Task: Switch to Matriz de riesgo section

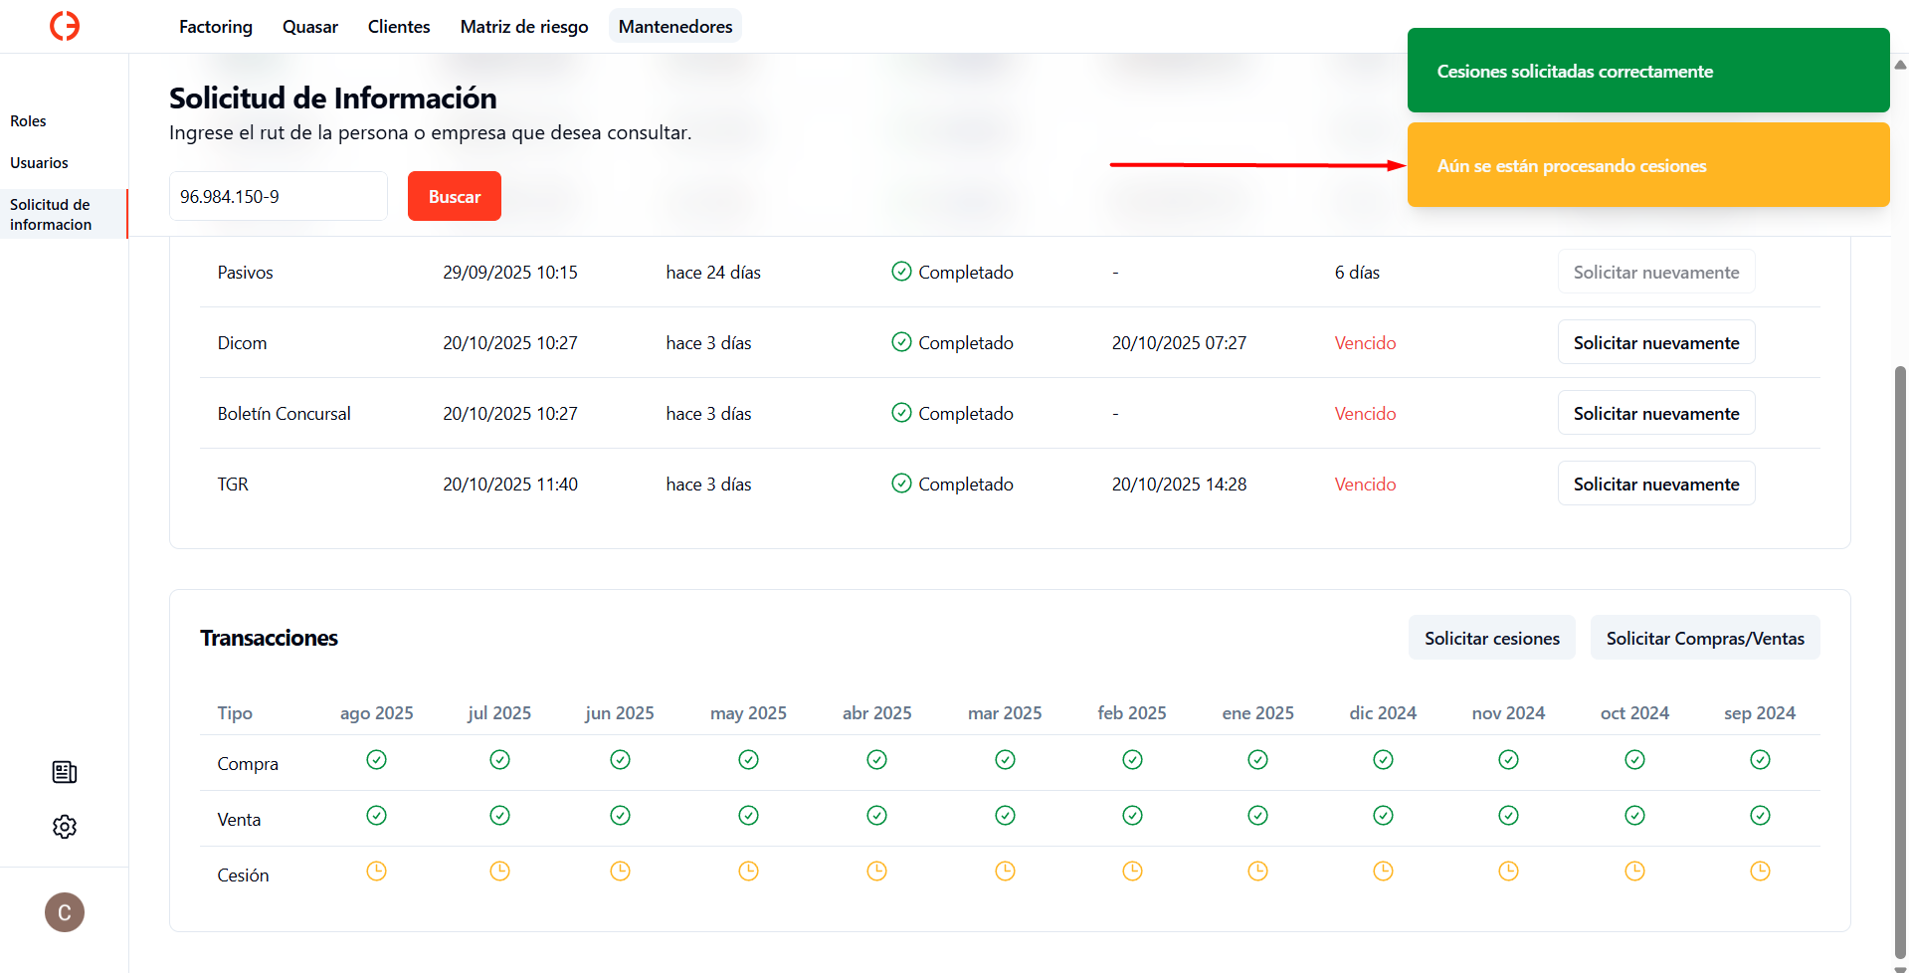Action: pyautogui.click(x=524, y=27)
